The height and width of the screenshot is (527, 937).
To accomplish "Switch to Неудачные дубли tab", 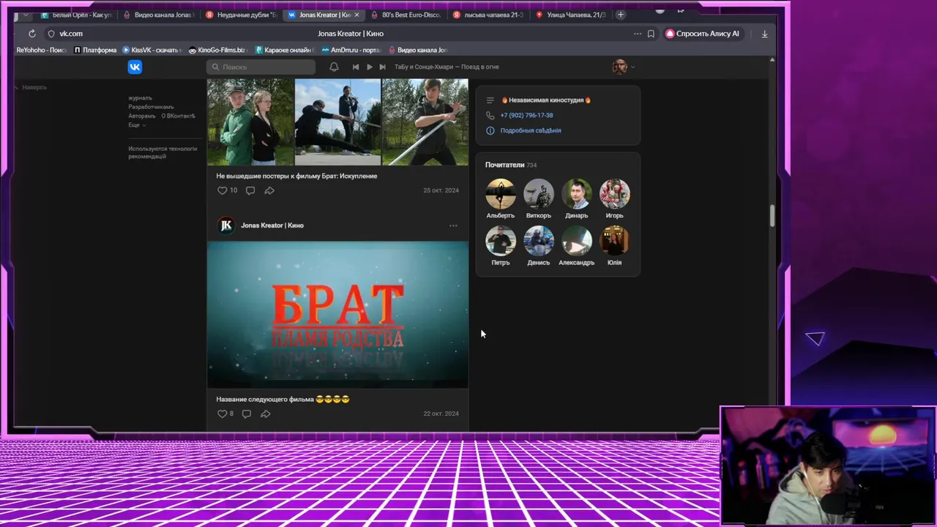I will point(242,15).
